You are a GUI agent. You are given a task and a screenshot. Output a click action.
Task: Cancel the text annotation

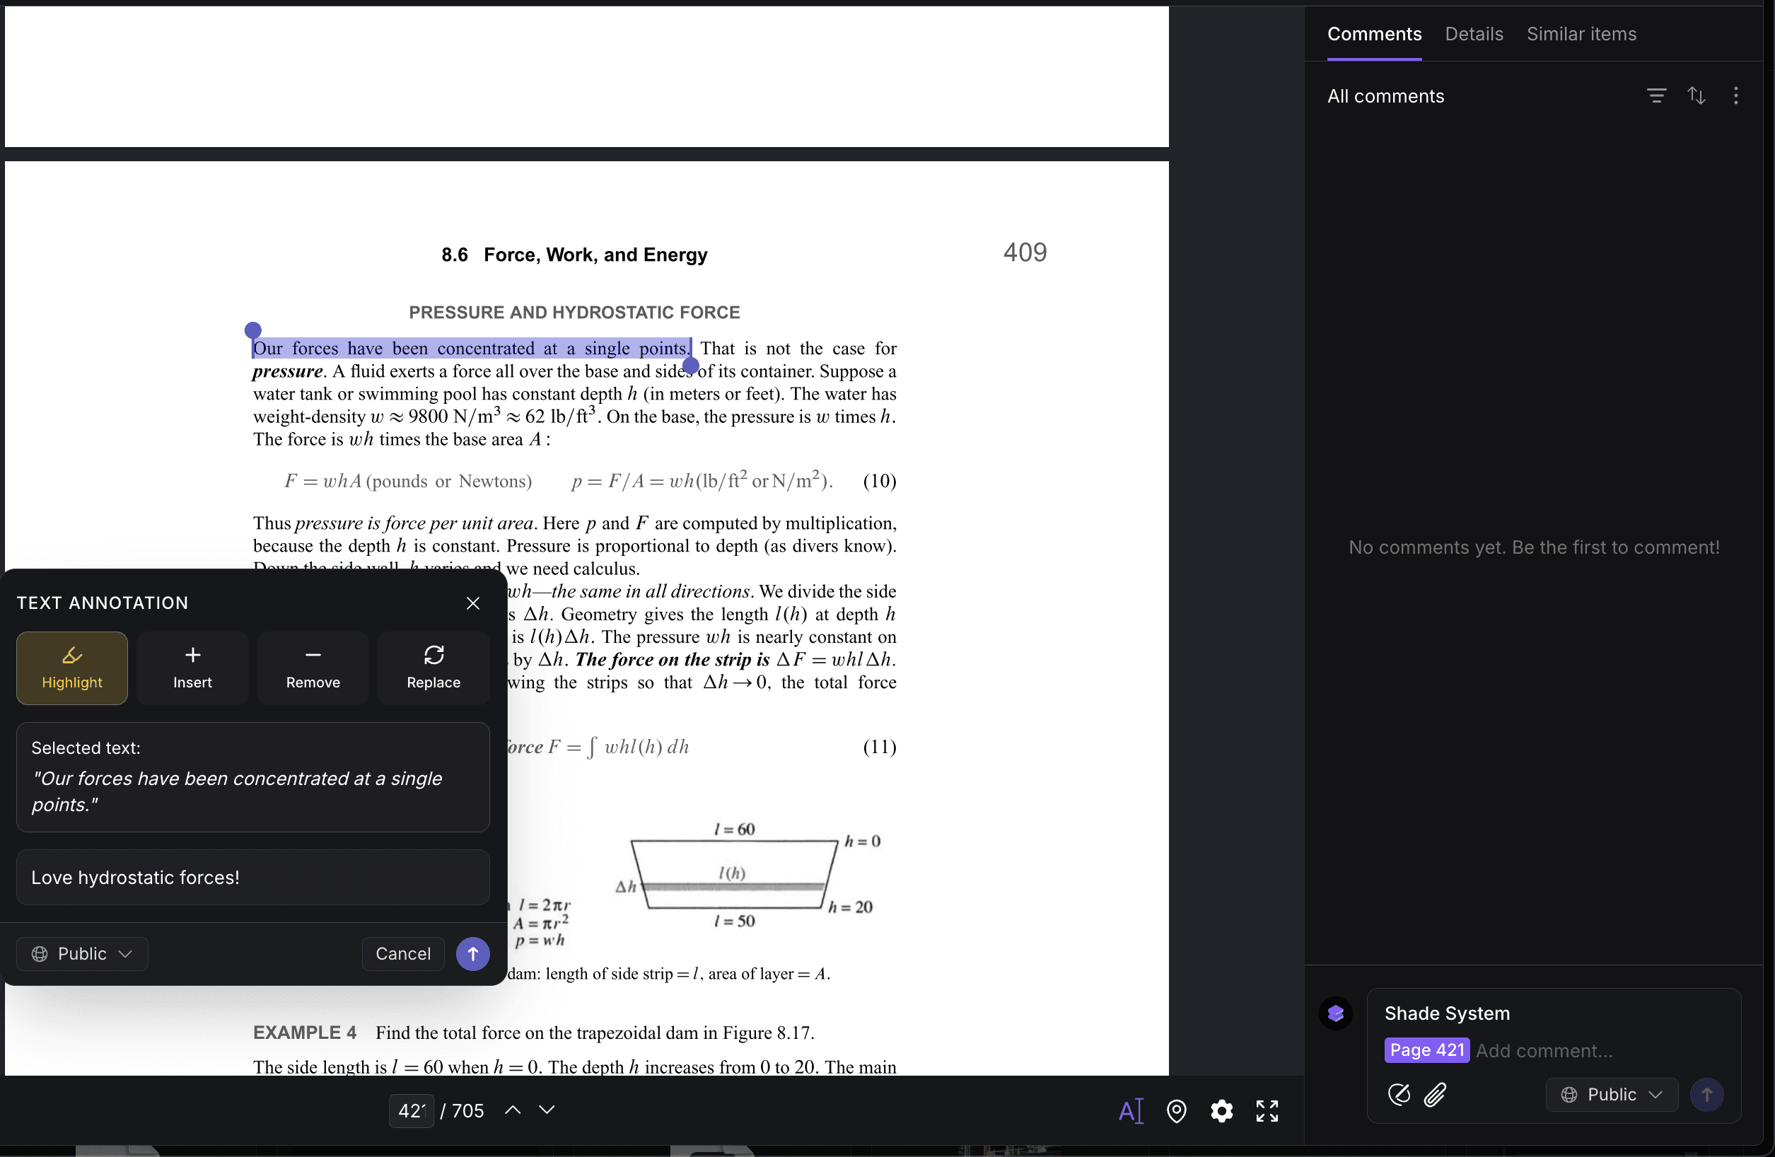(x=402, y=953)
